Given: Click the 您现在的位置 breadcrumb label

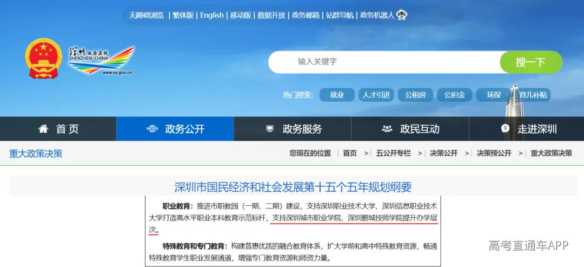Looking at the screenshot, I should coord(310,153).
